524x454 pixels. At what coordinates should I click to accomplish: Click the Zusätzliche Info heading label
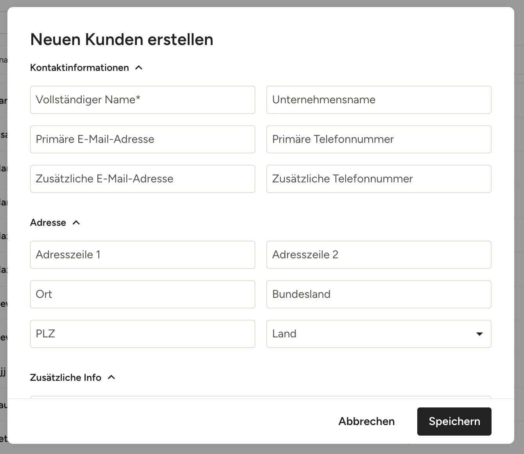tap(66, 378)
